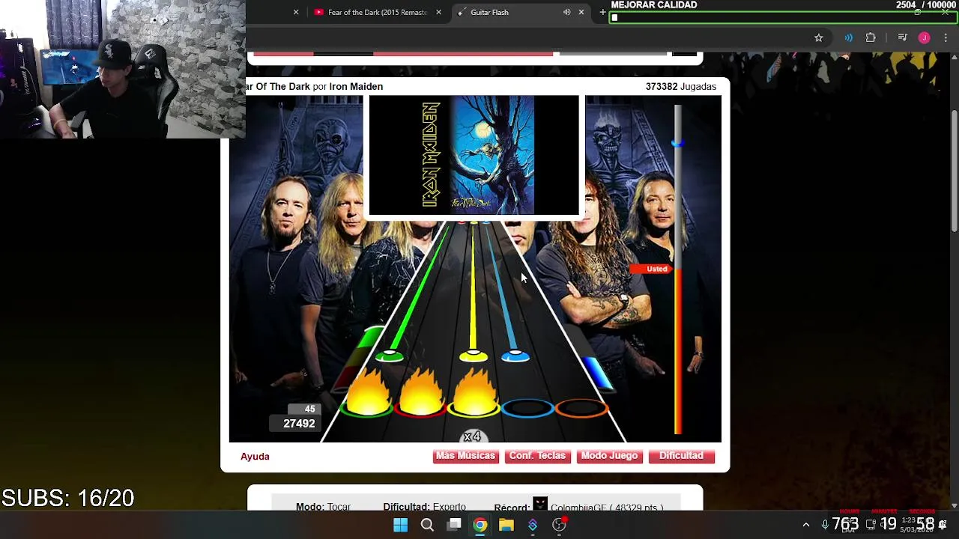The image size is (959, 539).
Task: Click the x4 multiplier indicator
Action: (472, 436)
